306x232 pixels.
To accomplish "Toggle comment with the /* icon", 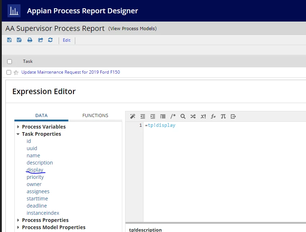I will pos(173,116).
